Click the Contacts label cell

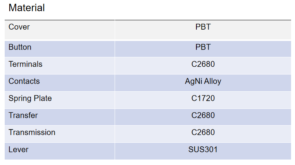(24, 81)
